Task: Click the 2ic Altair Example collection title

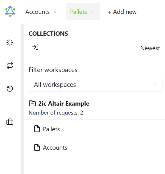Action: point(64,103)
